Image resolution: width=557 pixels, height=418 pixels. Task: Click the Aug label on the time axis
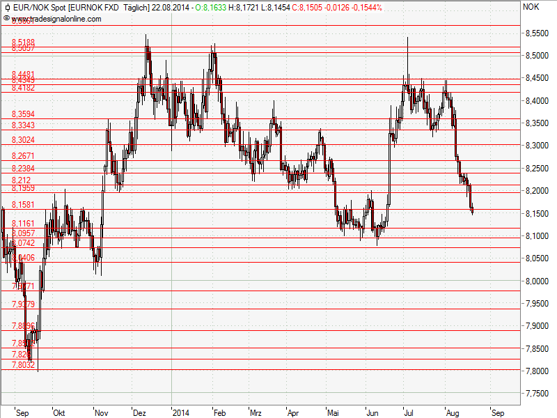[x=453, y=412]
